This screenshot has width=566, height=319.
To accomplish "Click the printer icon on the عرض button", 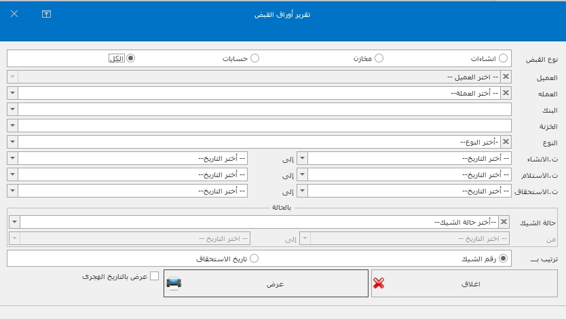I will click(x=174, y=284).
